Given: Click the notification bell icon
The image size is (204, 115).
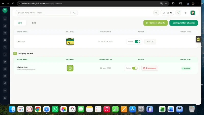Looking at the screenshot, I should [178, 13].
